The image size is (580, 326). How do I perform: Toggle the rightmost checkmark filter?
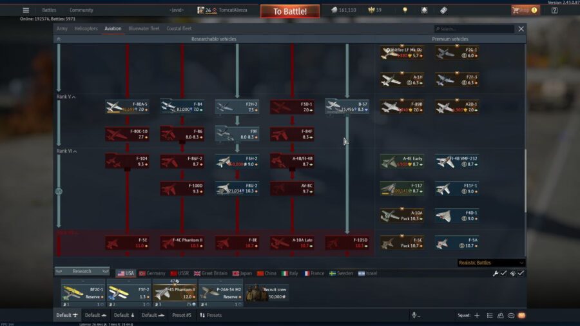pos(521,273)
